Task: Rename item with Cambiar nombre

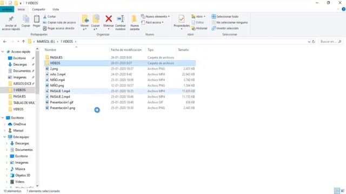Action: tap(121, 23)
